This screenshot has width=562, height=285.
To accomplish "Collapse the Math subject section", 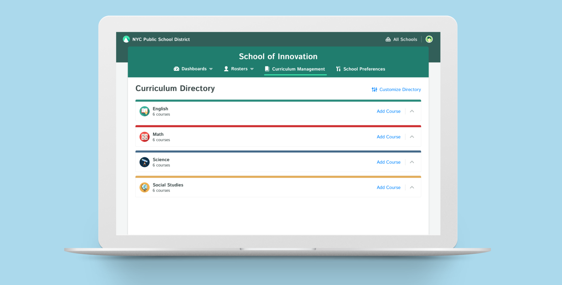I will point(412,137).
